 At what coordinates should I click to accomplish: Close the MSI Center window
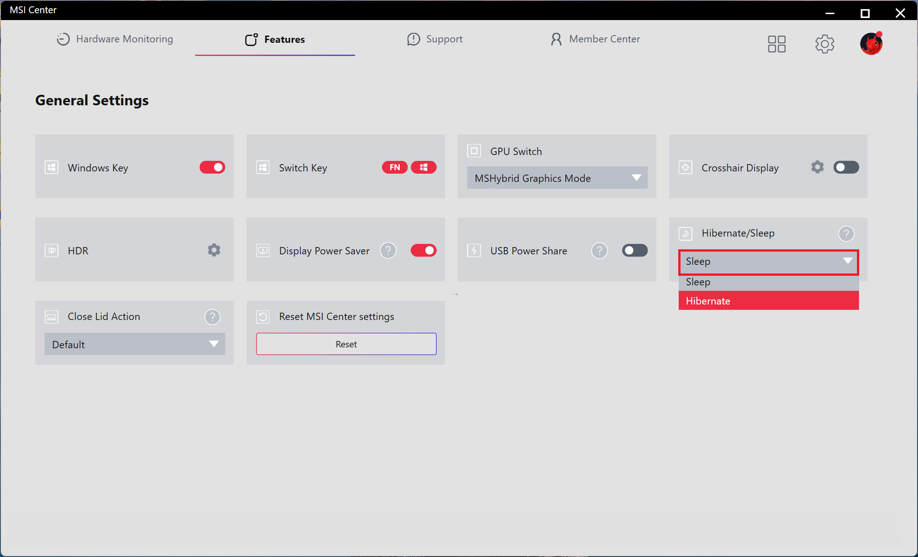pos(900,13)
